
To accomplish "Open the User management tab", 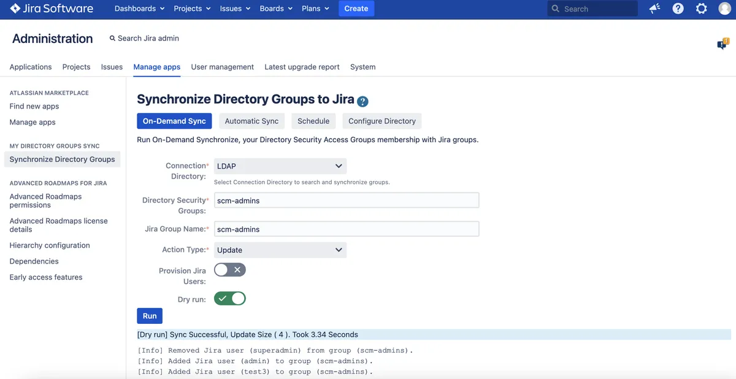I will (222, 67).
